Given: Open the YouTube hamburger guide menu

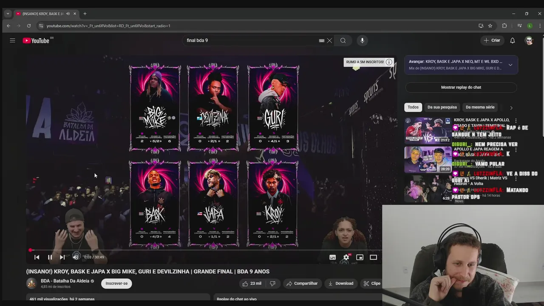Looking at the screenshot, I should [x=12, y=40].
